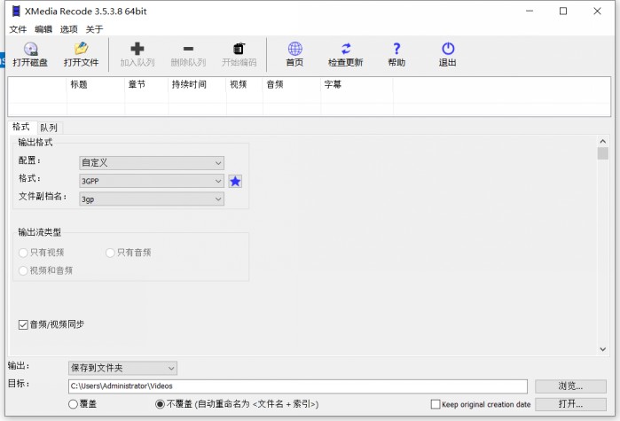Viewport: 620px width, 421px height.
Task: Click the 浏览... button
Action: pyautogui.click(x=570, y=386)
